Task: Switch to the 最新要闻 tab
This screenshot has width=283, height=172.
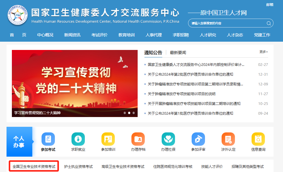Action: [x=178, y=53]
